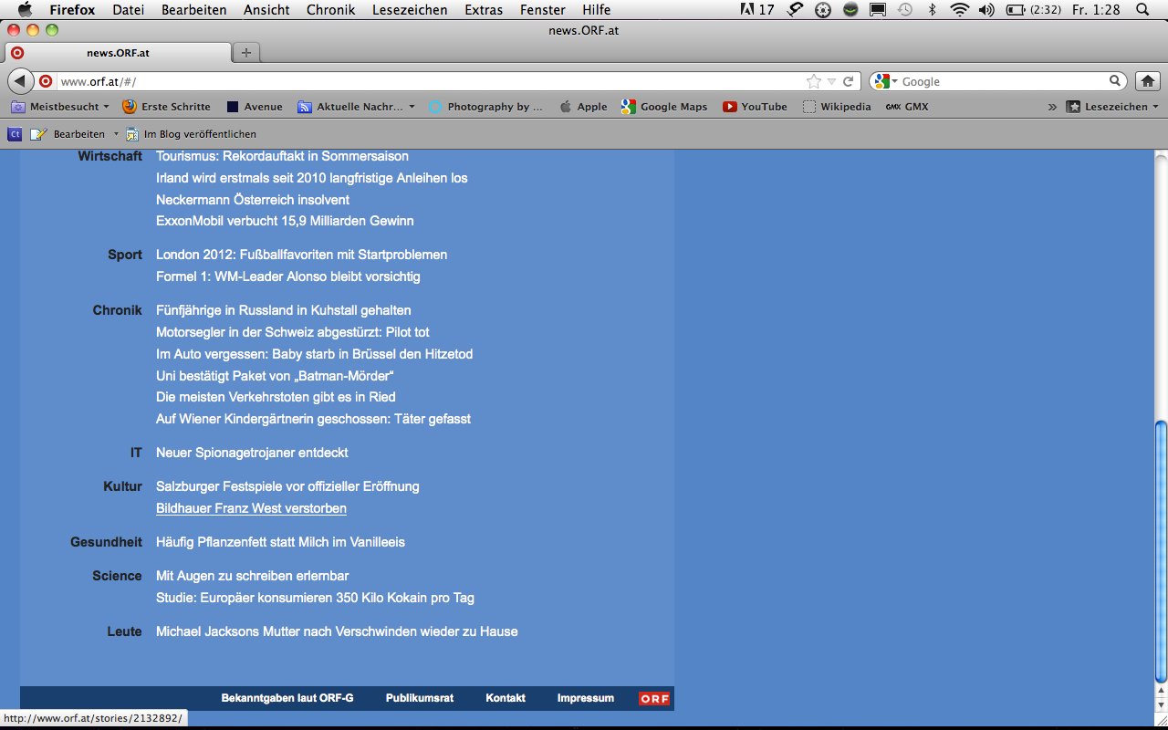1168x730 pixels.
Task: Click the search magnifier in Google box
Action: [1115, 81]
